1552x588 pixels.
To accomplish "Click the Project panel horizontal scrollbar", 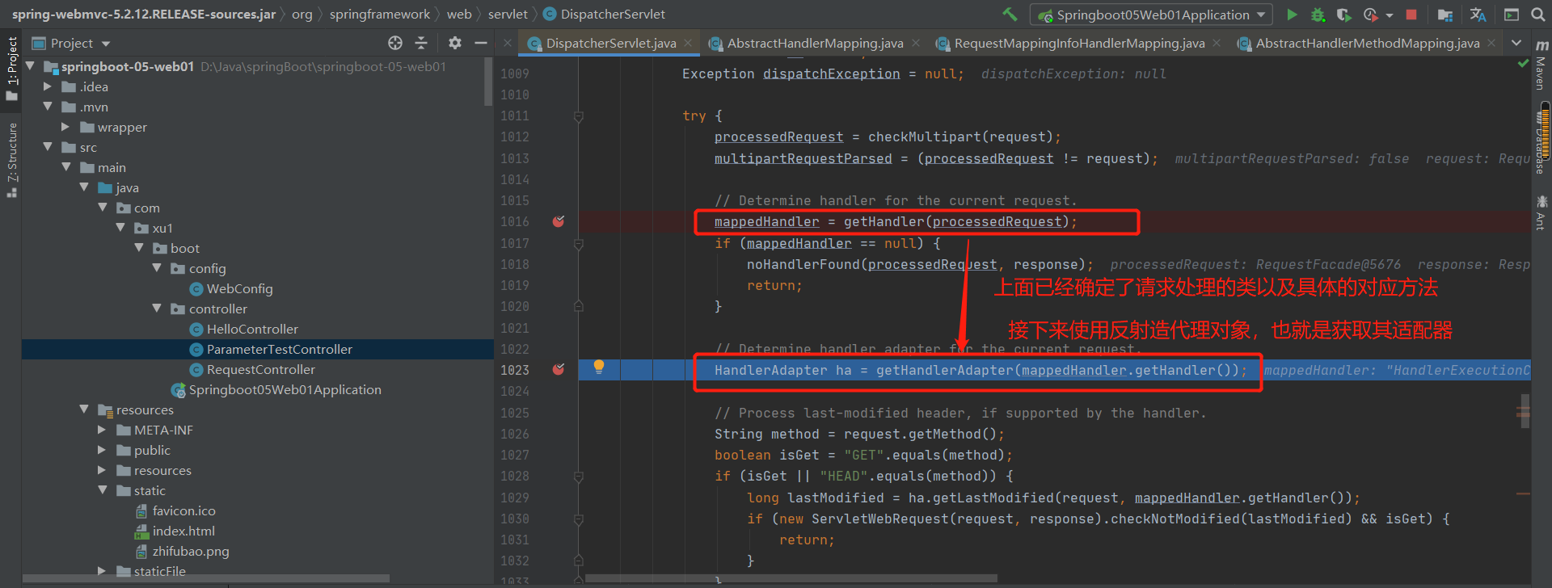I will [205, 578].
